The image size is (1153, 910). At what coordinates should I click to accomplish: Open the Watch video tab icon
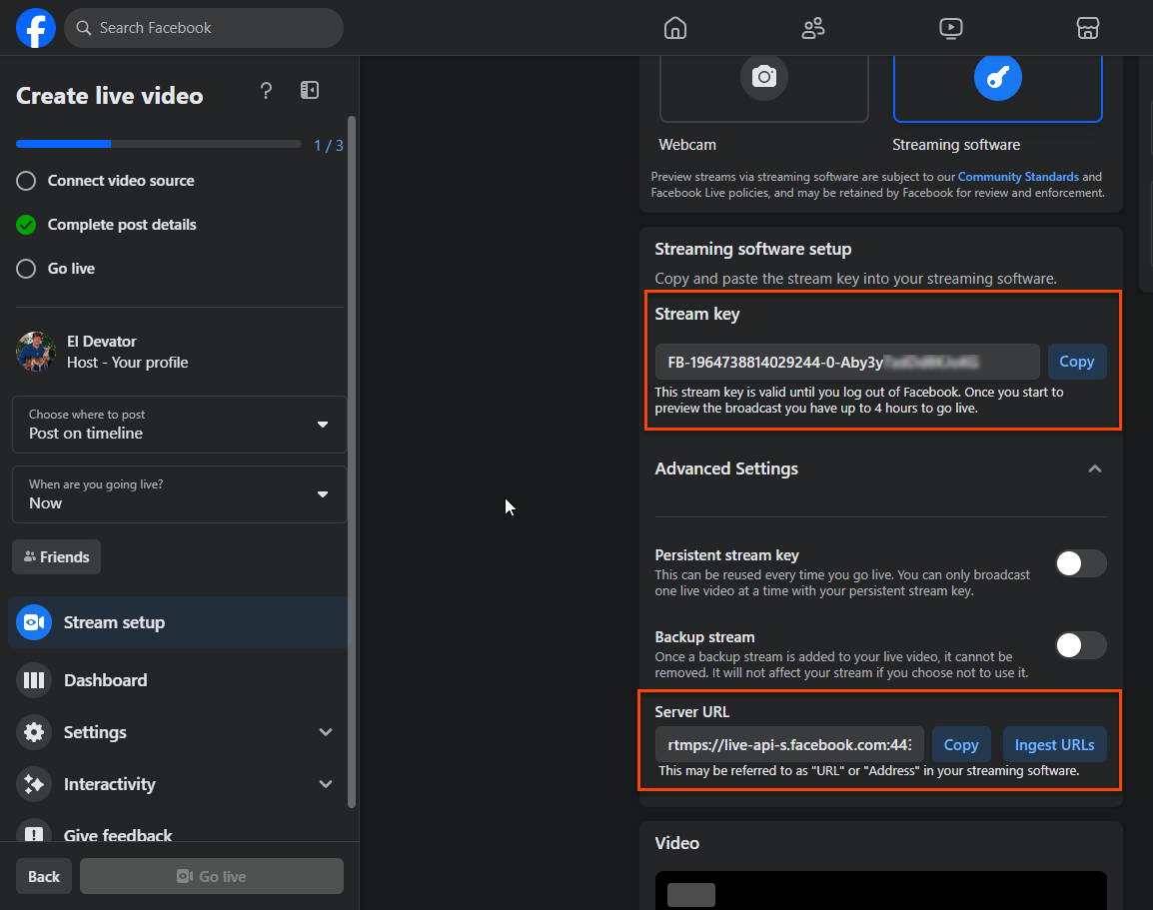pyautogui.click(x=951, y=28)
